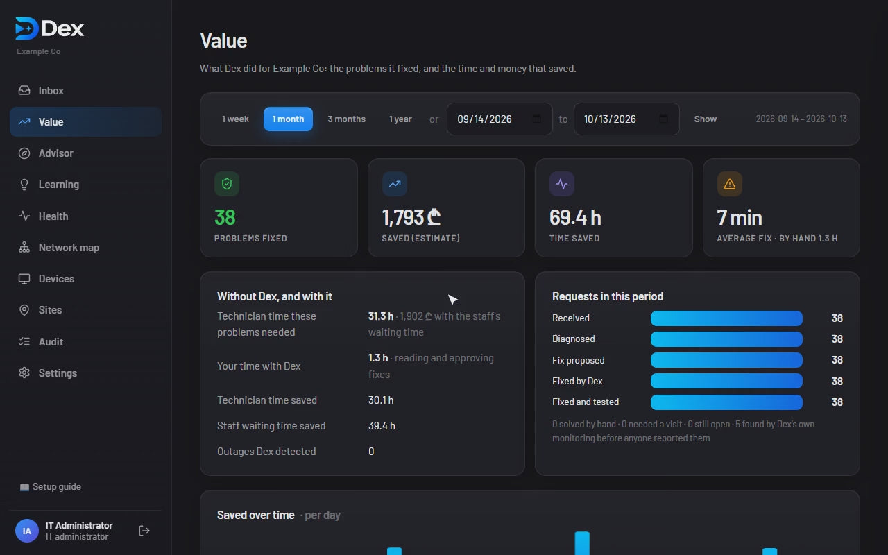Click the start date field 09/14/2026

pyautogui.click(x=499, y=119)
